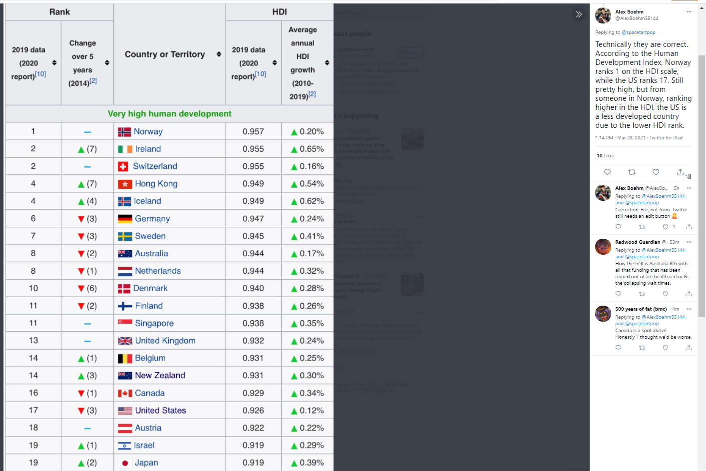Share Redwood Guardian's tweet
706x471 pixels.
tap(689, 294)
